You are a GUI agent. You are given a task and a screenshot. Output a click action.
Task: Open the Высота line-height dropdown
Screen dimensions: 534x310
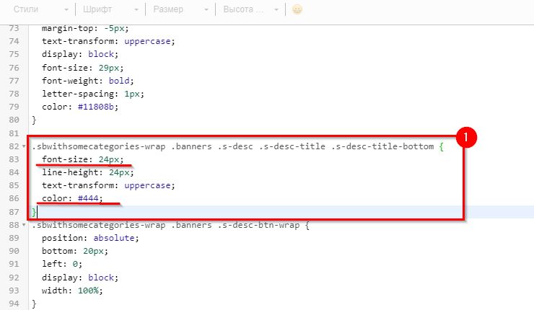coord(250,10)
